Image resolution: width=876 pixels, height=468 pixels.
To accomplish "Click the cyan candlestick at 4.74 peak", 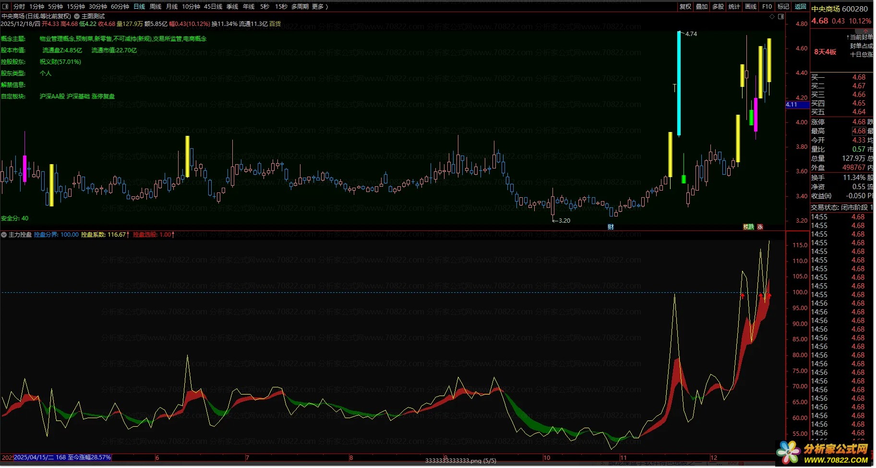I will pos(679,84).
